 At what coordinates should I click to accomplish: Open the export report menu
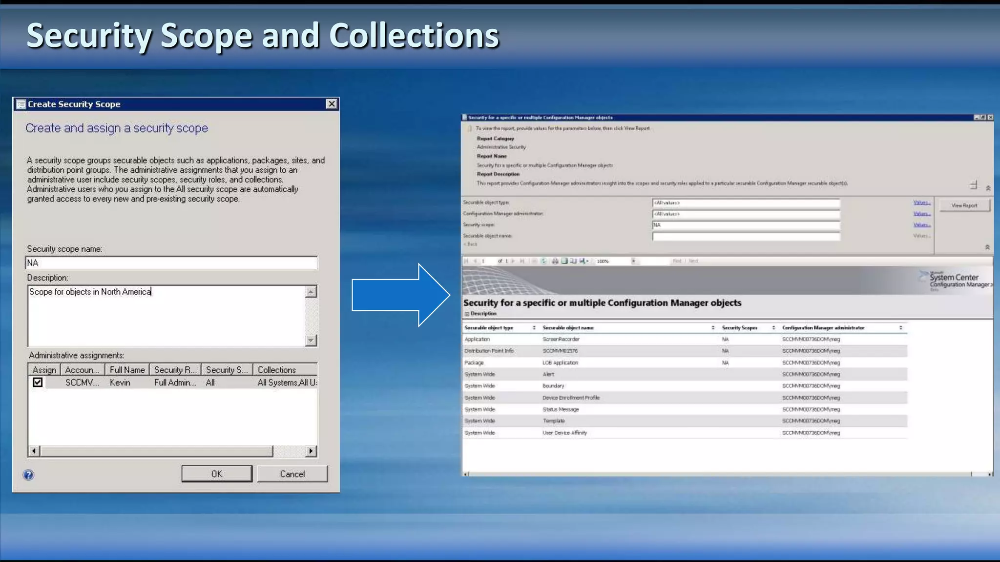(584, 261)
